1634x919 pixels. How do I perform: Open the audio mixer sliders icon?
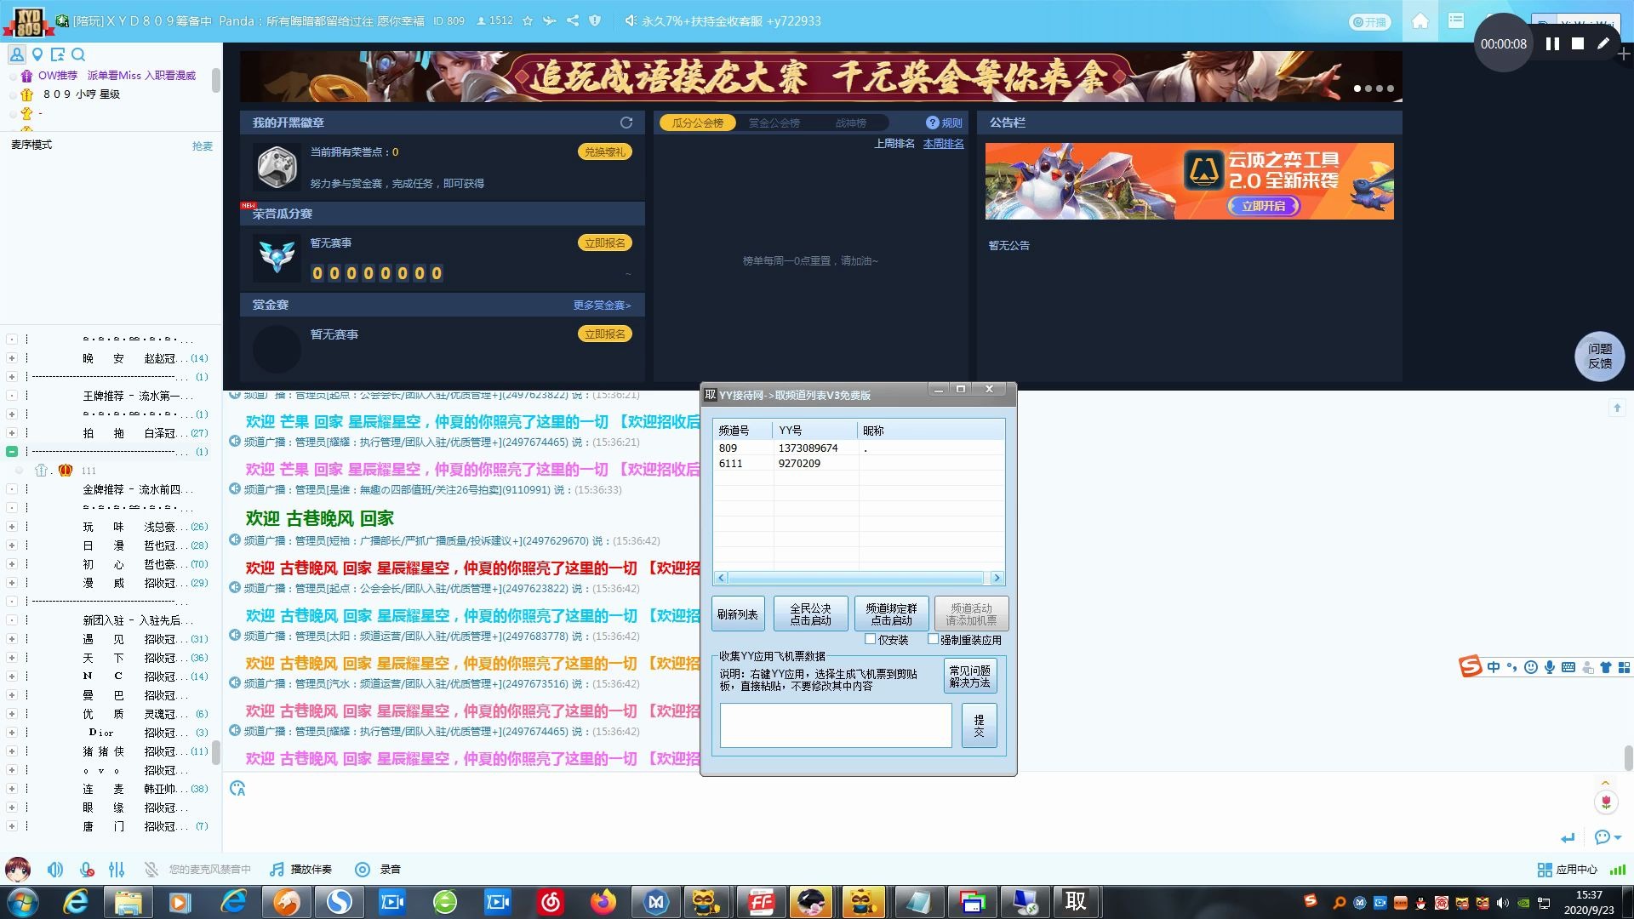(117, 870)
